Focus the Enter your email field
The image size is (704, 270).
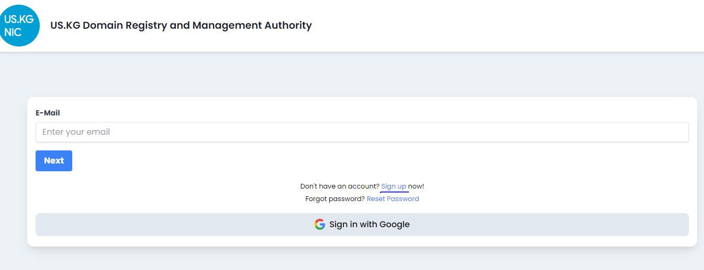[x=362, y=132]
